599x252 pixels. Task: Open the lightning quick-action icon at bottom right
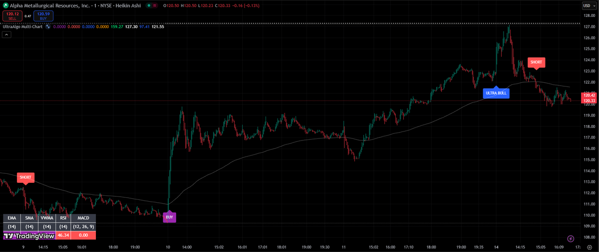coord(571,239)
